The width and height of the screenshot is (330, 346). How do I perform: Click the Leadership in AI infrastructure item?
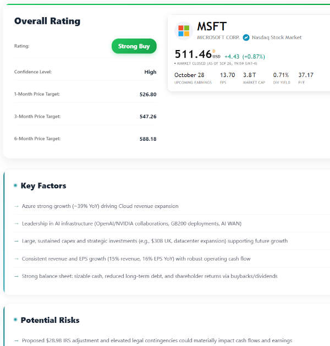[131, 224]
